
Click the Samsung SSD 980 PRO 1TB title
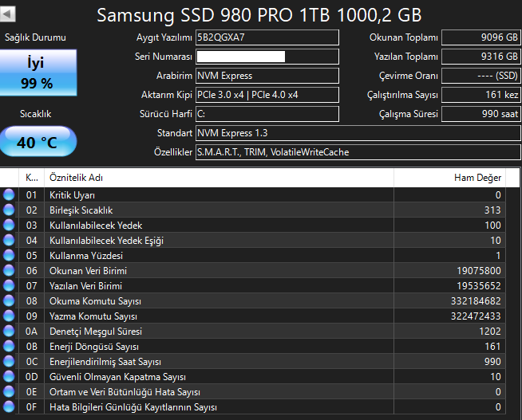point(259,15)
